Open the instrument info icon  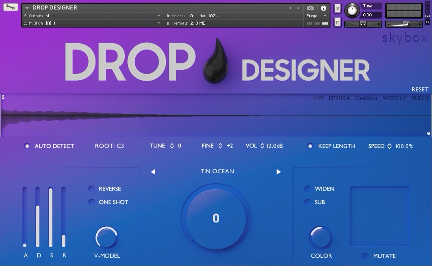tap(323, 8)
